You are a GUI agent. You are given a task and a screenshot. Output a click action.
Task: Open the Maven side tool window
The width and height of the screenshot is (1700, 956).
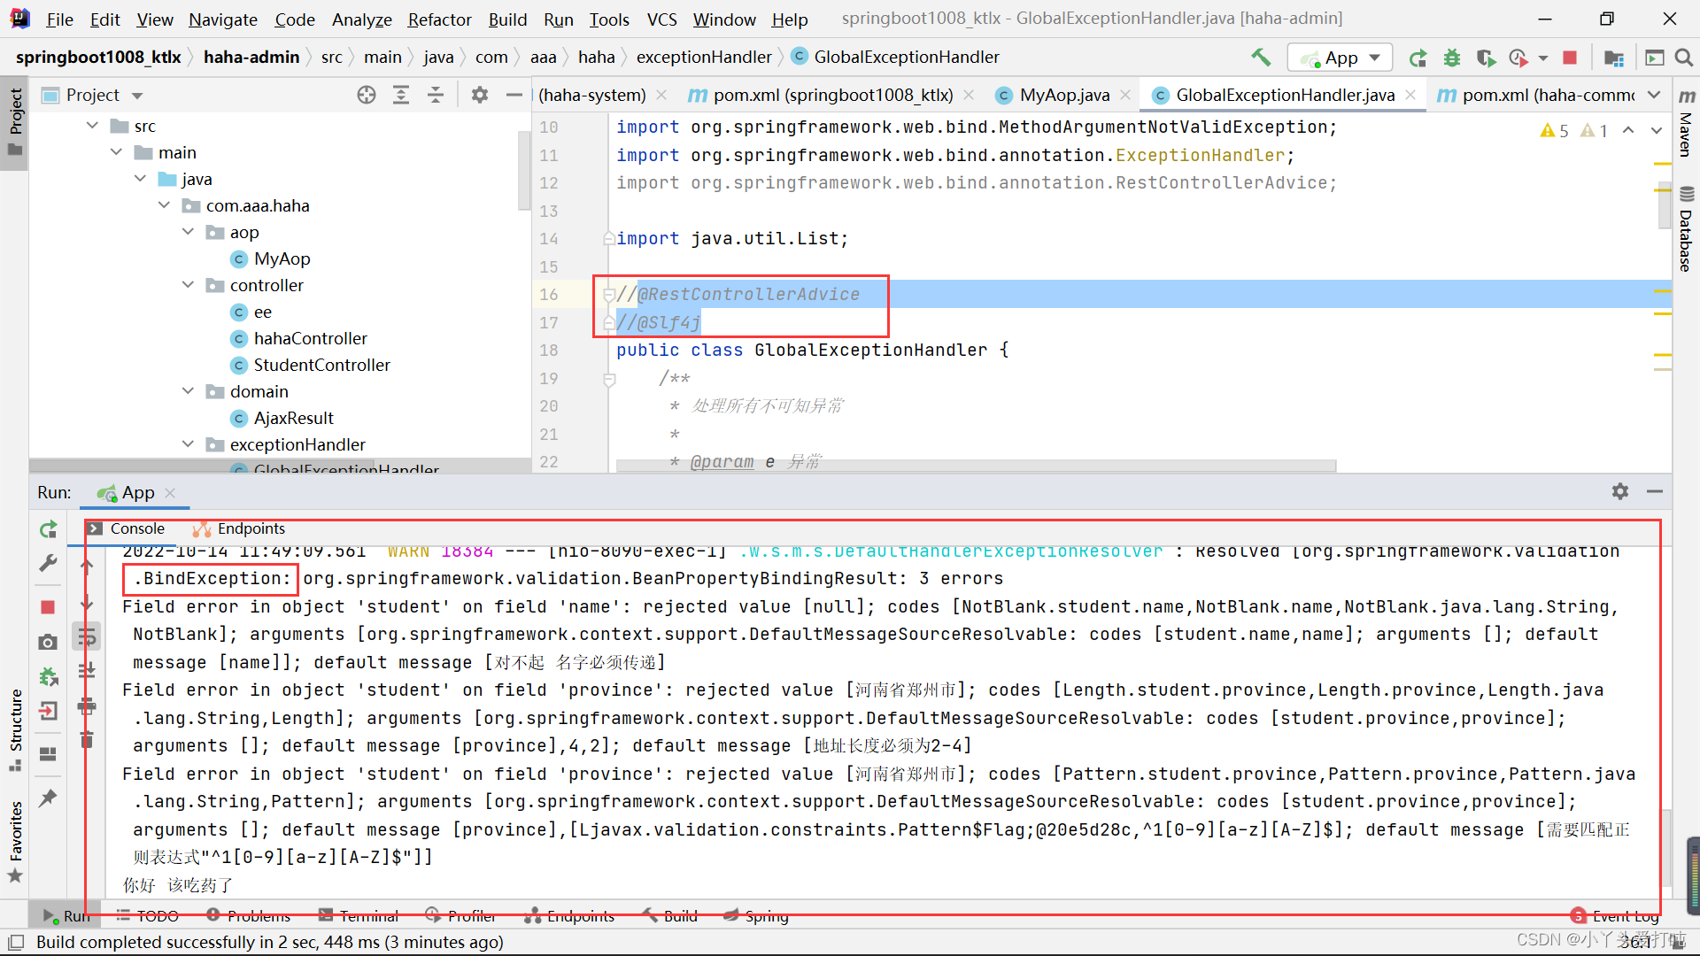1687,122
